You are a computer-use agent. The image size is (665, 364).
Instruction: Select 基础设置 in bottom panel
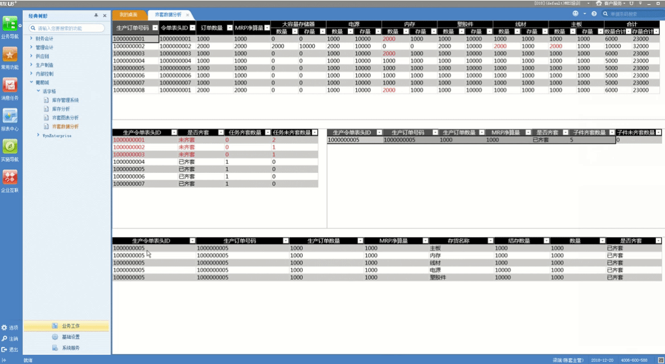[66, 337]
